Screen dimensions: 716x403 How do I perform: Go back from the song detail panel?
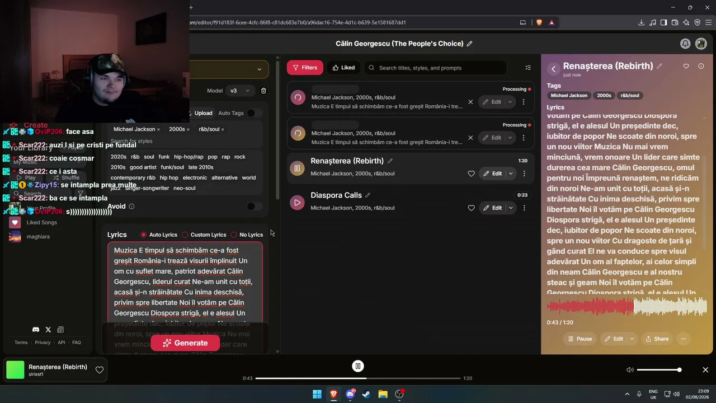click(553, 69)
